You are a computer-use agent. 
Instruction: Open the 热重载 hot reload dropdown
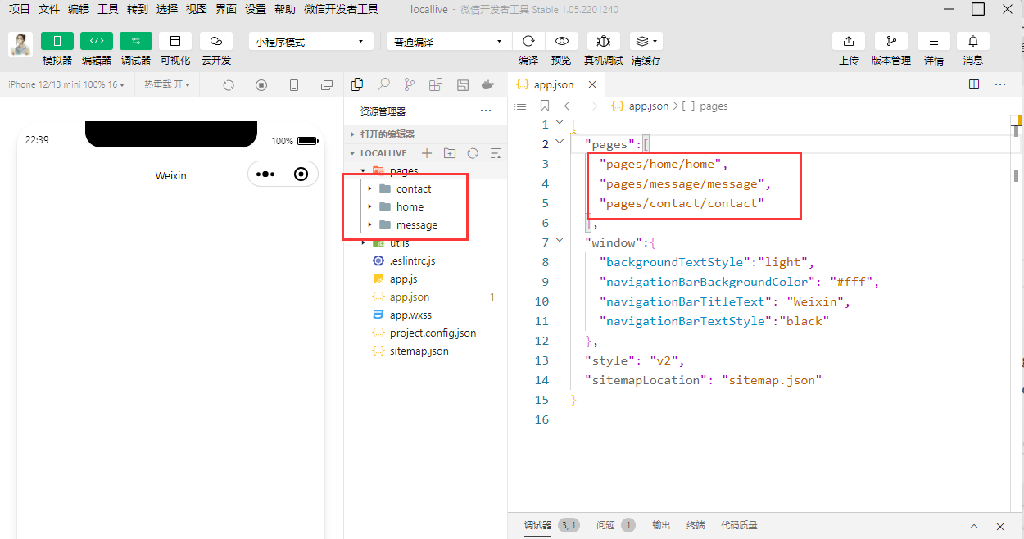click(x=167, y=84)
